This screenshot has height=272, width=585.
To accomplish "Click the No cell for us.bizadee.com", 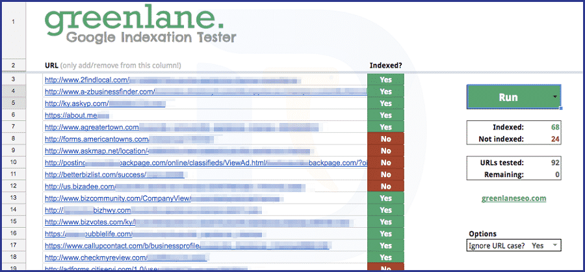I will (385, 187).
